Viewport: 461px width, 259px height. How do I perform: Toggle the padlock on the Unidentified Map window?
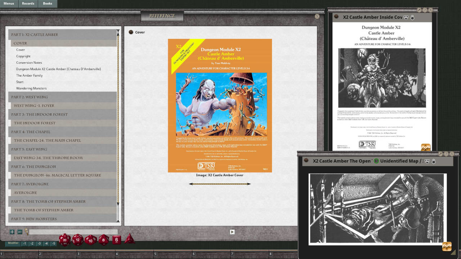(434, 161)
